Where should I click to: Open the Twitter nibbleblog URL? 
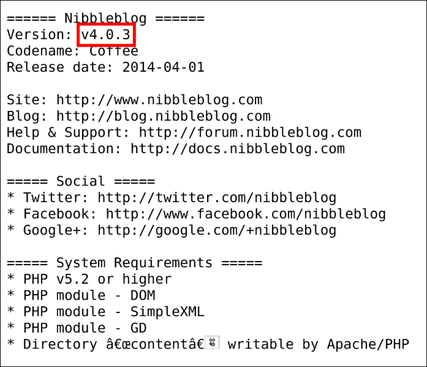(x=217, y=198)
